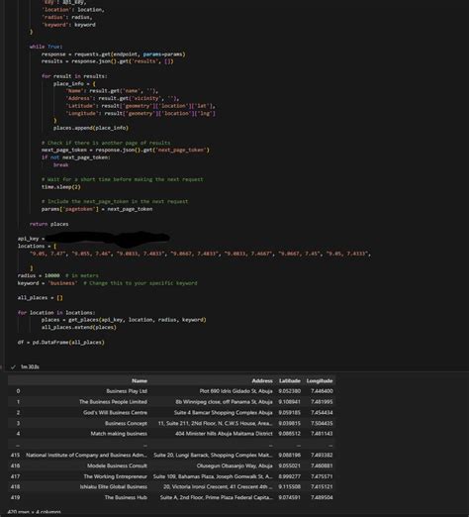Click address '20, Victoria Ironsi Crescent'
Viewport: 469px width, 517px height.
(x=218, y=486)
